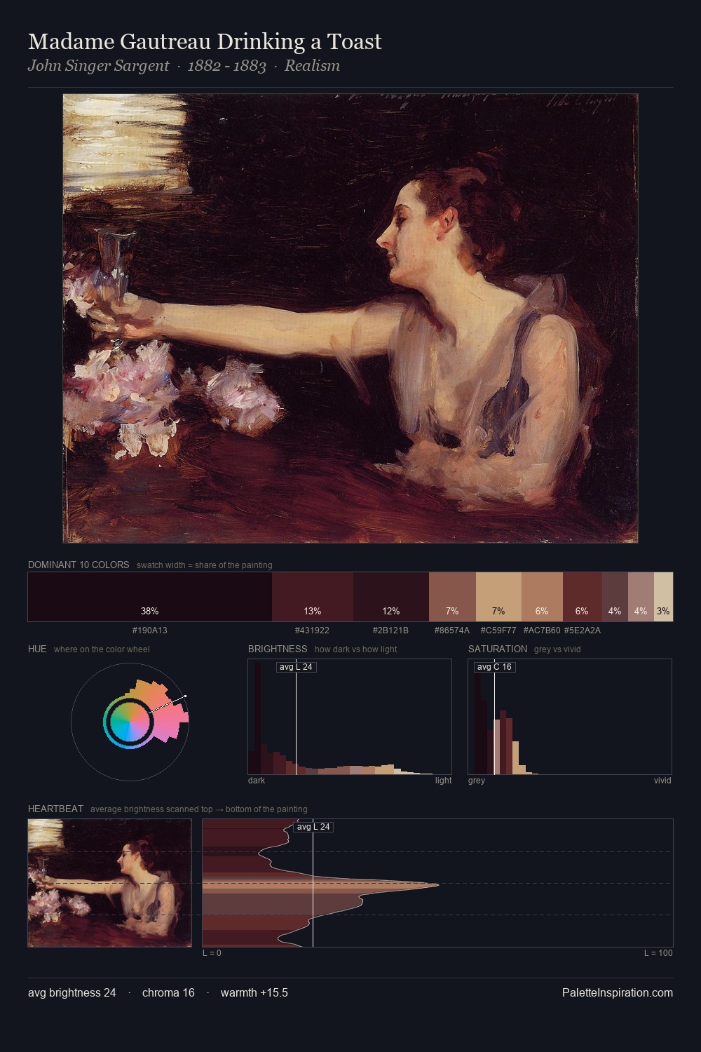Viewport: 701px width, 1052px height.
Task: Click hex code #86574A text
Action: coord(452,630)
